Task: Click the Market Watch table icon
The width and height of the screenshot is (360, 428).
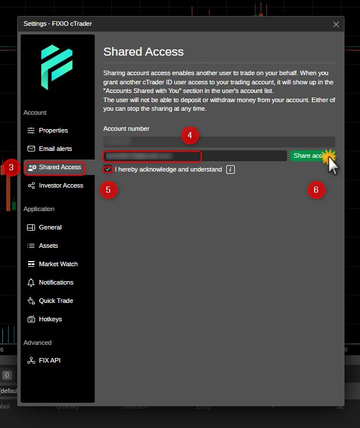Action: pyautogui.click(x=31, y=264)
